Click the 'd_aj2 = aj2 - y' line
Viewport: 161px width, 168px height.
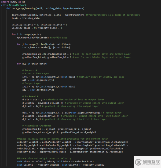click(x=63, y=100)
